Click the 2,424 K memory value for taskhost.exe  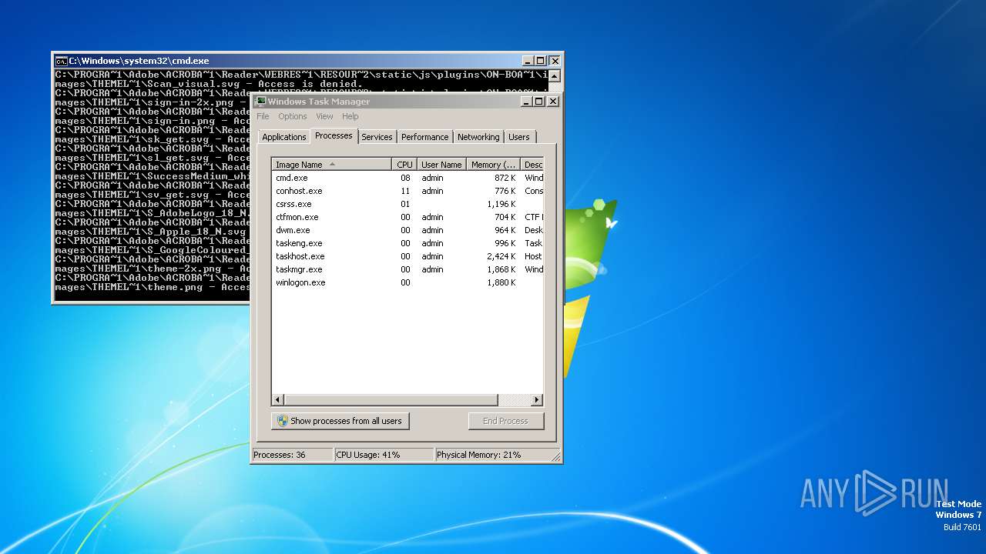pyautogui.click(x=501, y=256)
